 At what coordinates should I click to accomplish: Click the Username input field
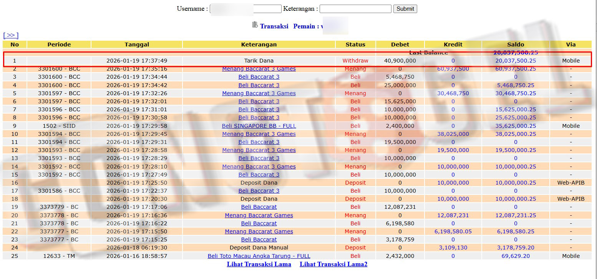click(246, 9)
